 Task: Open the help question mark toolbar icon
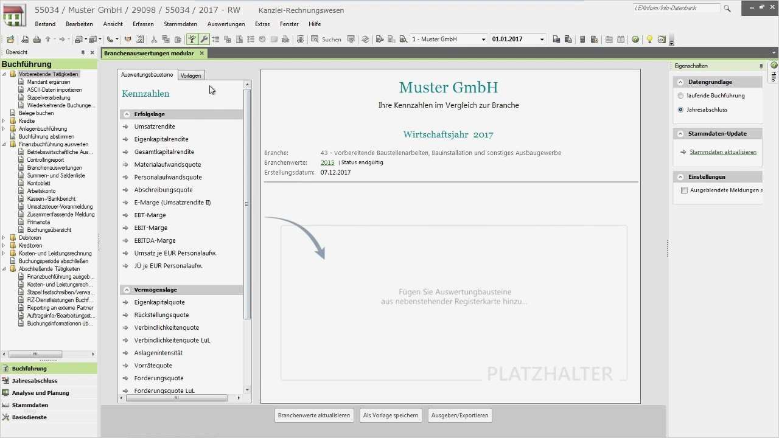[635, 40]
